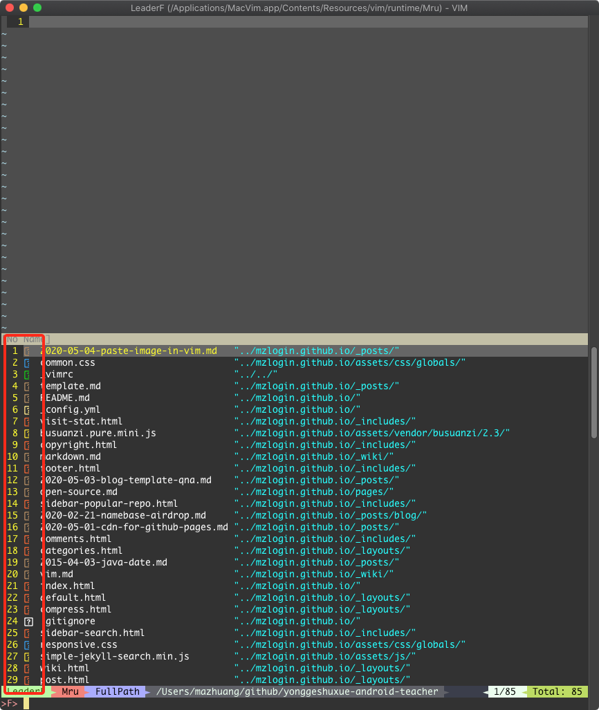599x710 pixels.
Task: Click the Total: 85 counter
Action: point(557,691)
